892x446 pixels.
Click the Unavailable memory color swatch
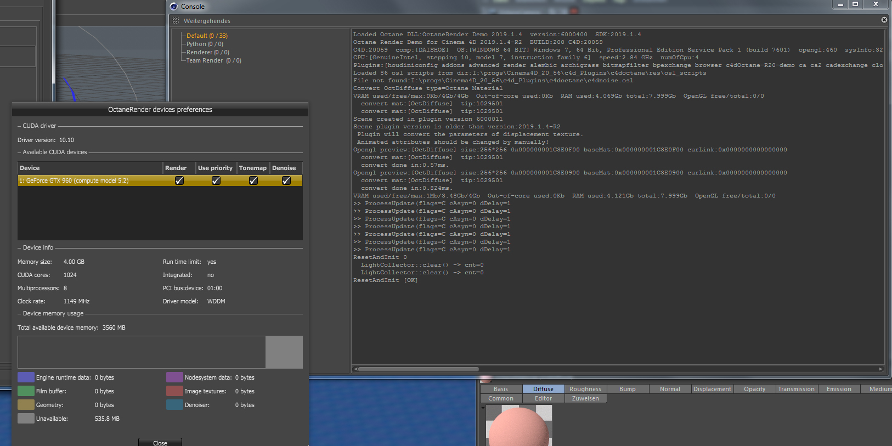pyautogui.click(x=26, y=418)
